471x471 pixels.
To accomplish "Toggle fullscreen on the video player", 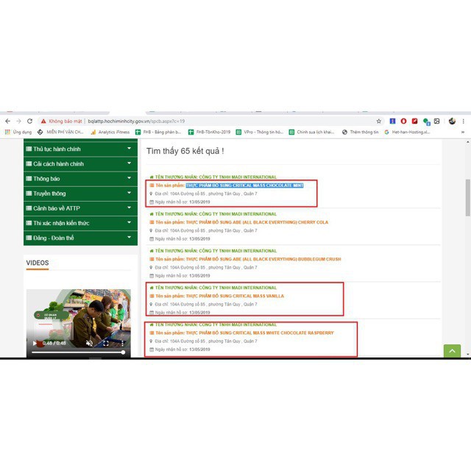I will (105, 343).
